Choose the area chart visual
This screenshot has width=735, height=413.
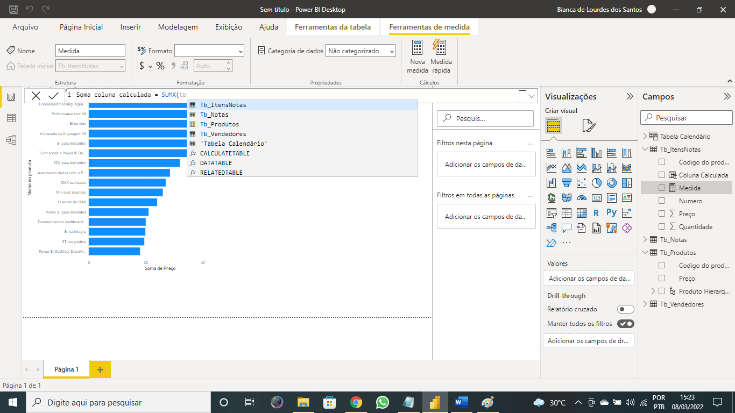567,168
